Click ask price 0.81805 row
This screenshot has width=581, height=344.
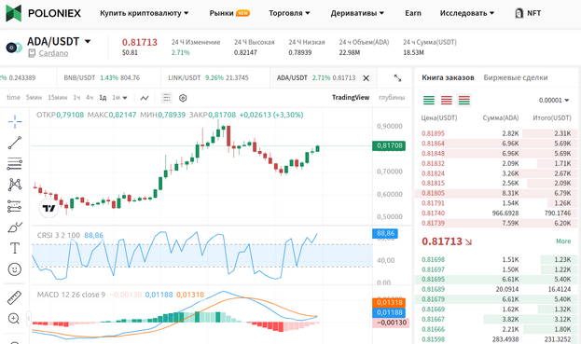[496, 193]
